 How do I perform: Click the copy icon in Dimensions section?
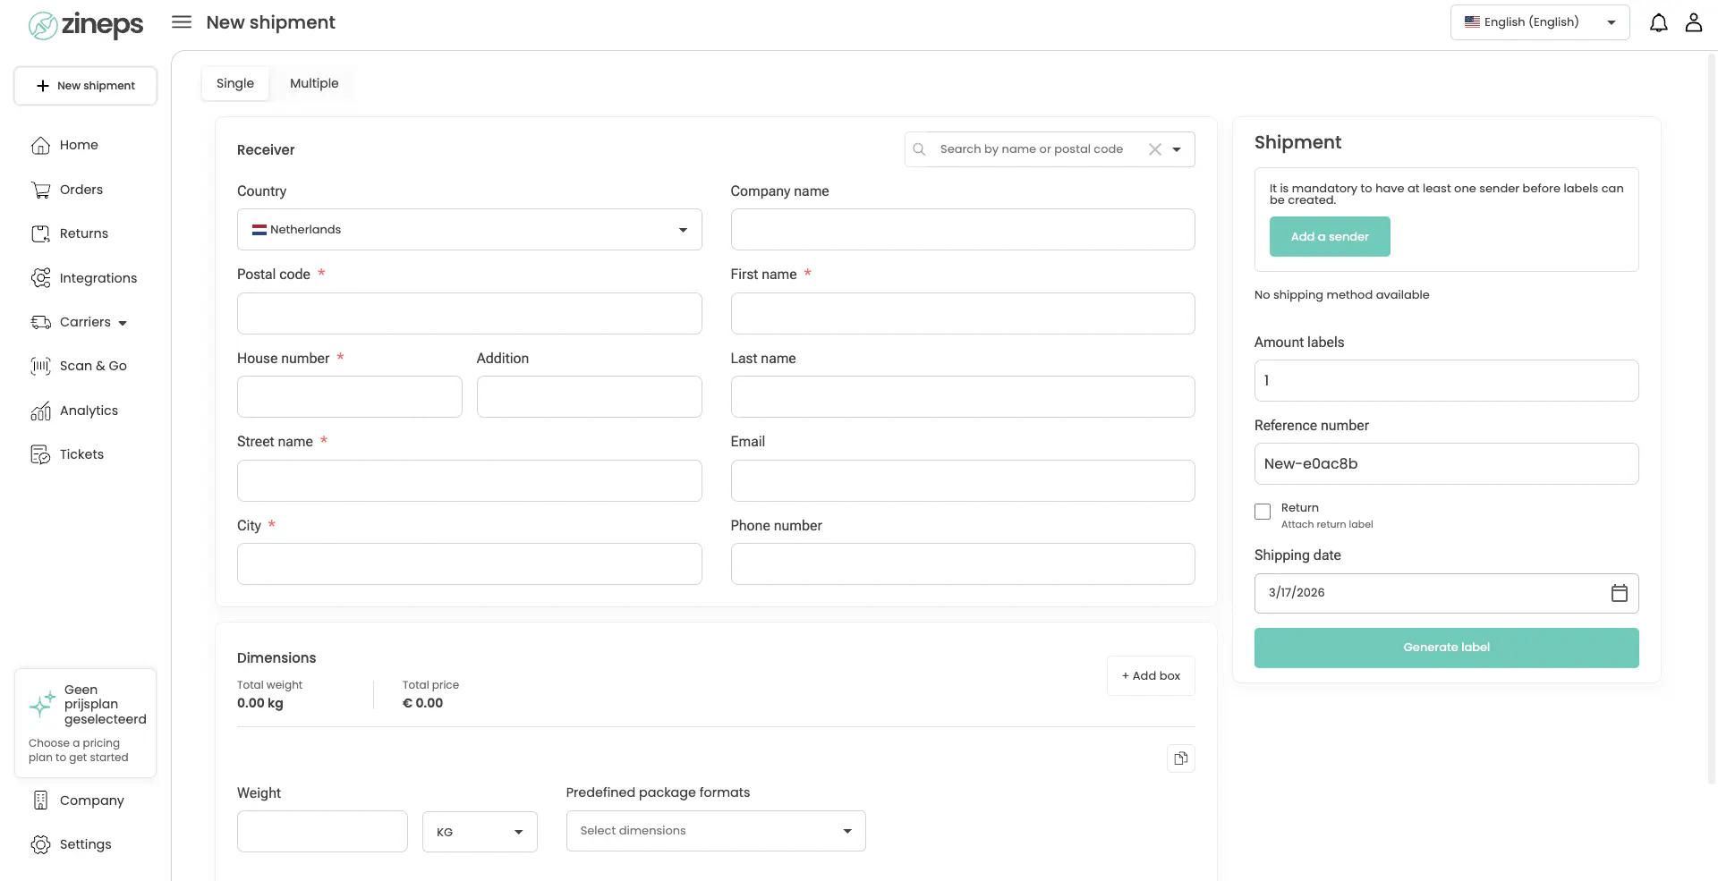tap(1180, 758)
